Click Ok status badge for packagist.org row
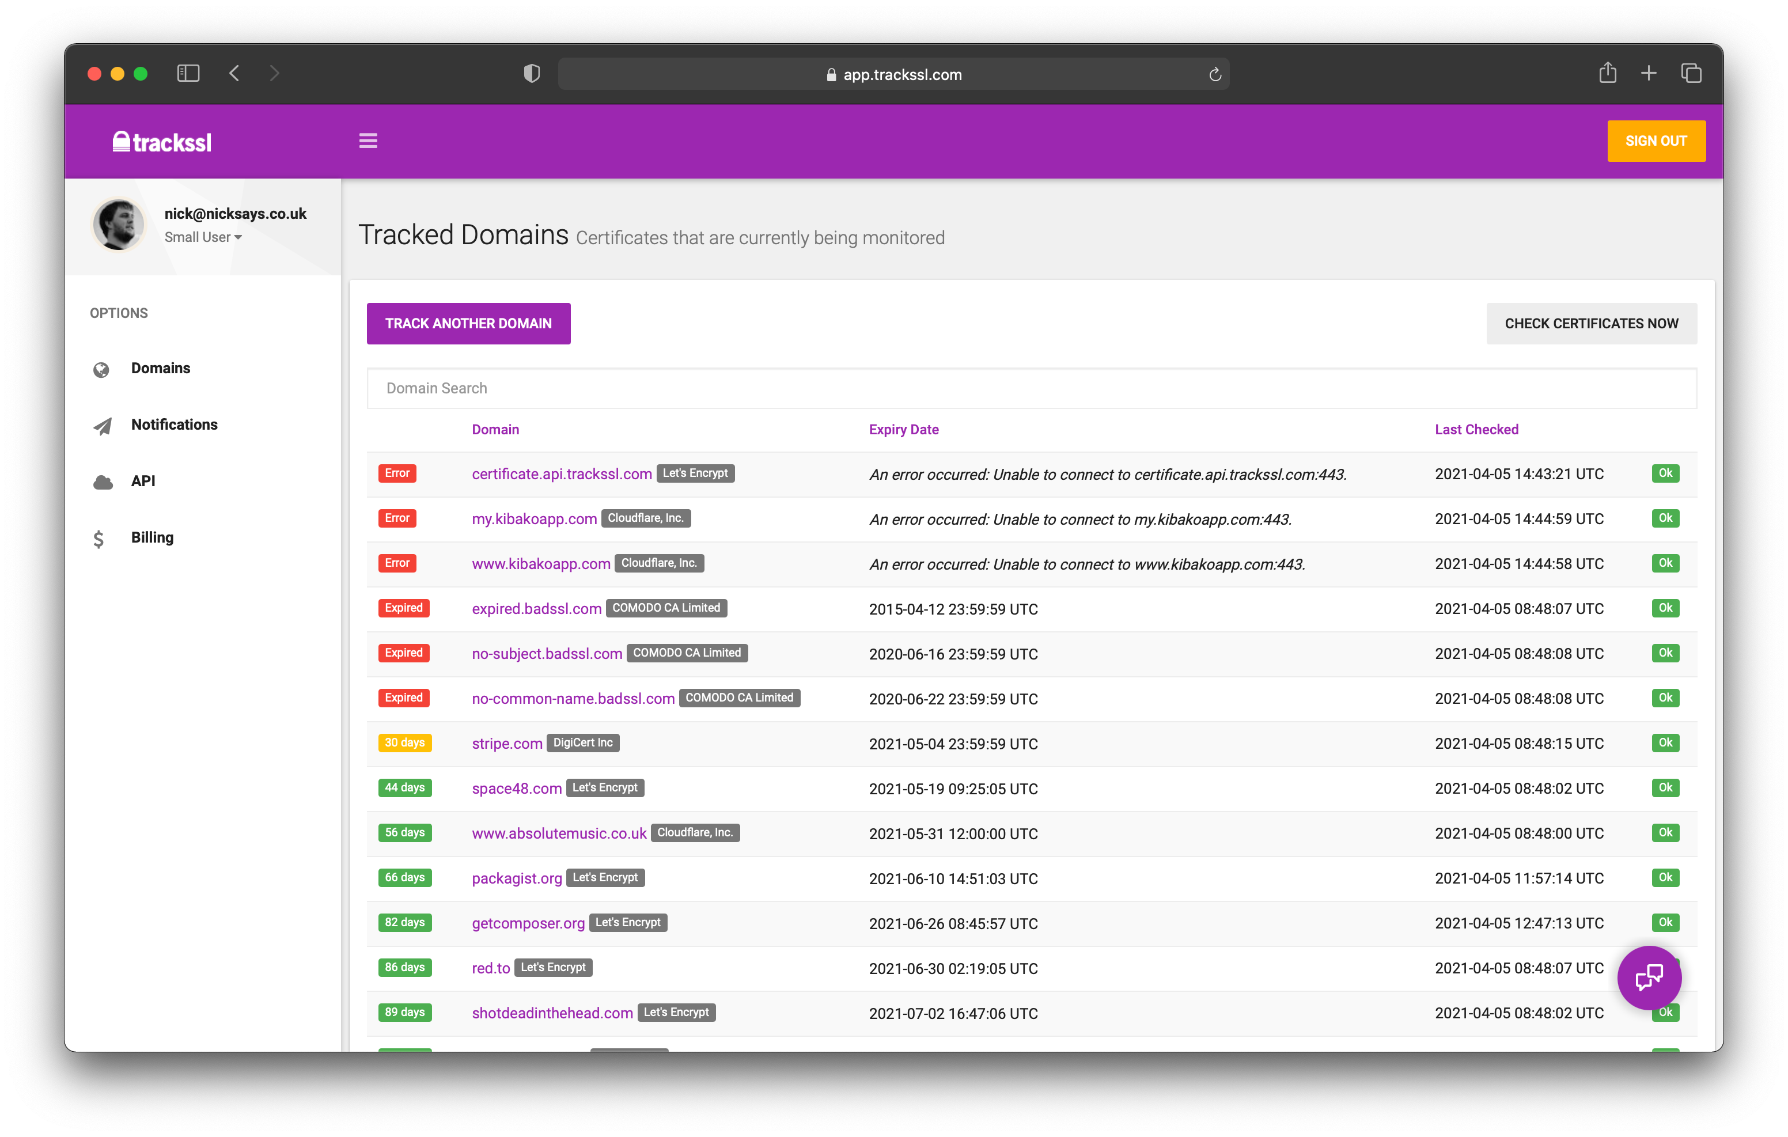The width and height of the screenshot is (1788, 1137). coord(1665,877)
